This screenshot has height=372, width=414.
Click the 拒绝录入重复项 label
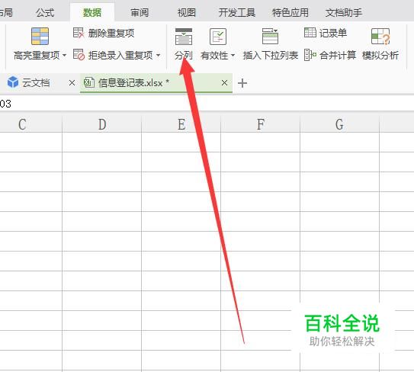(120, 55)
